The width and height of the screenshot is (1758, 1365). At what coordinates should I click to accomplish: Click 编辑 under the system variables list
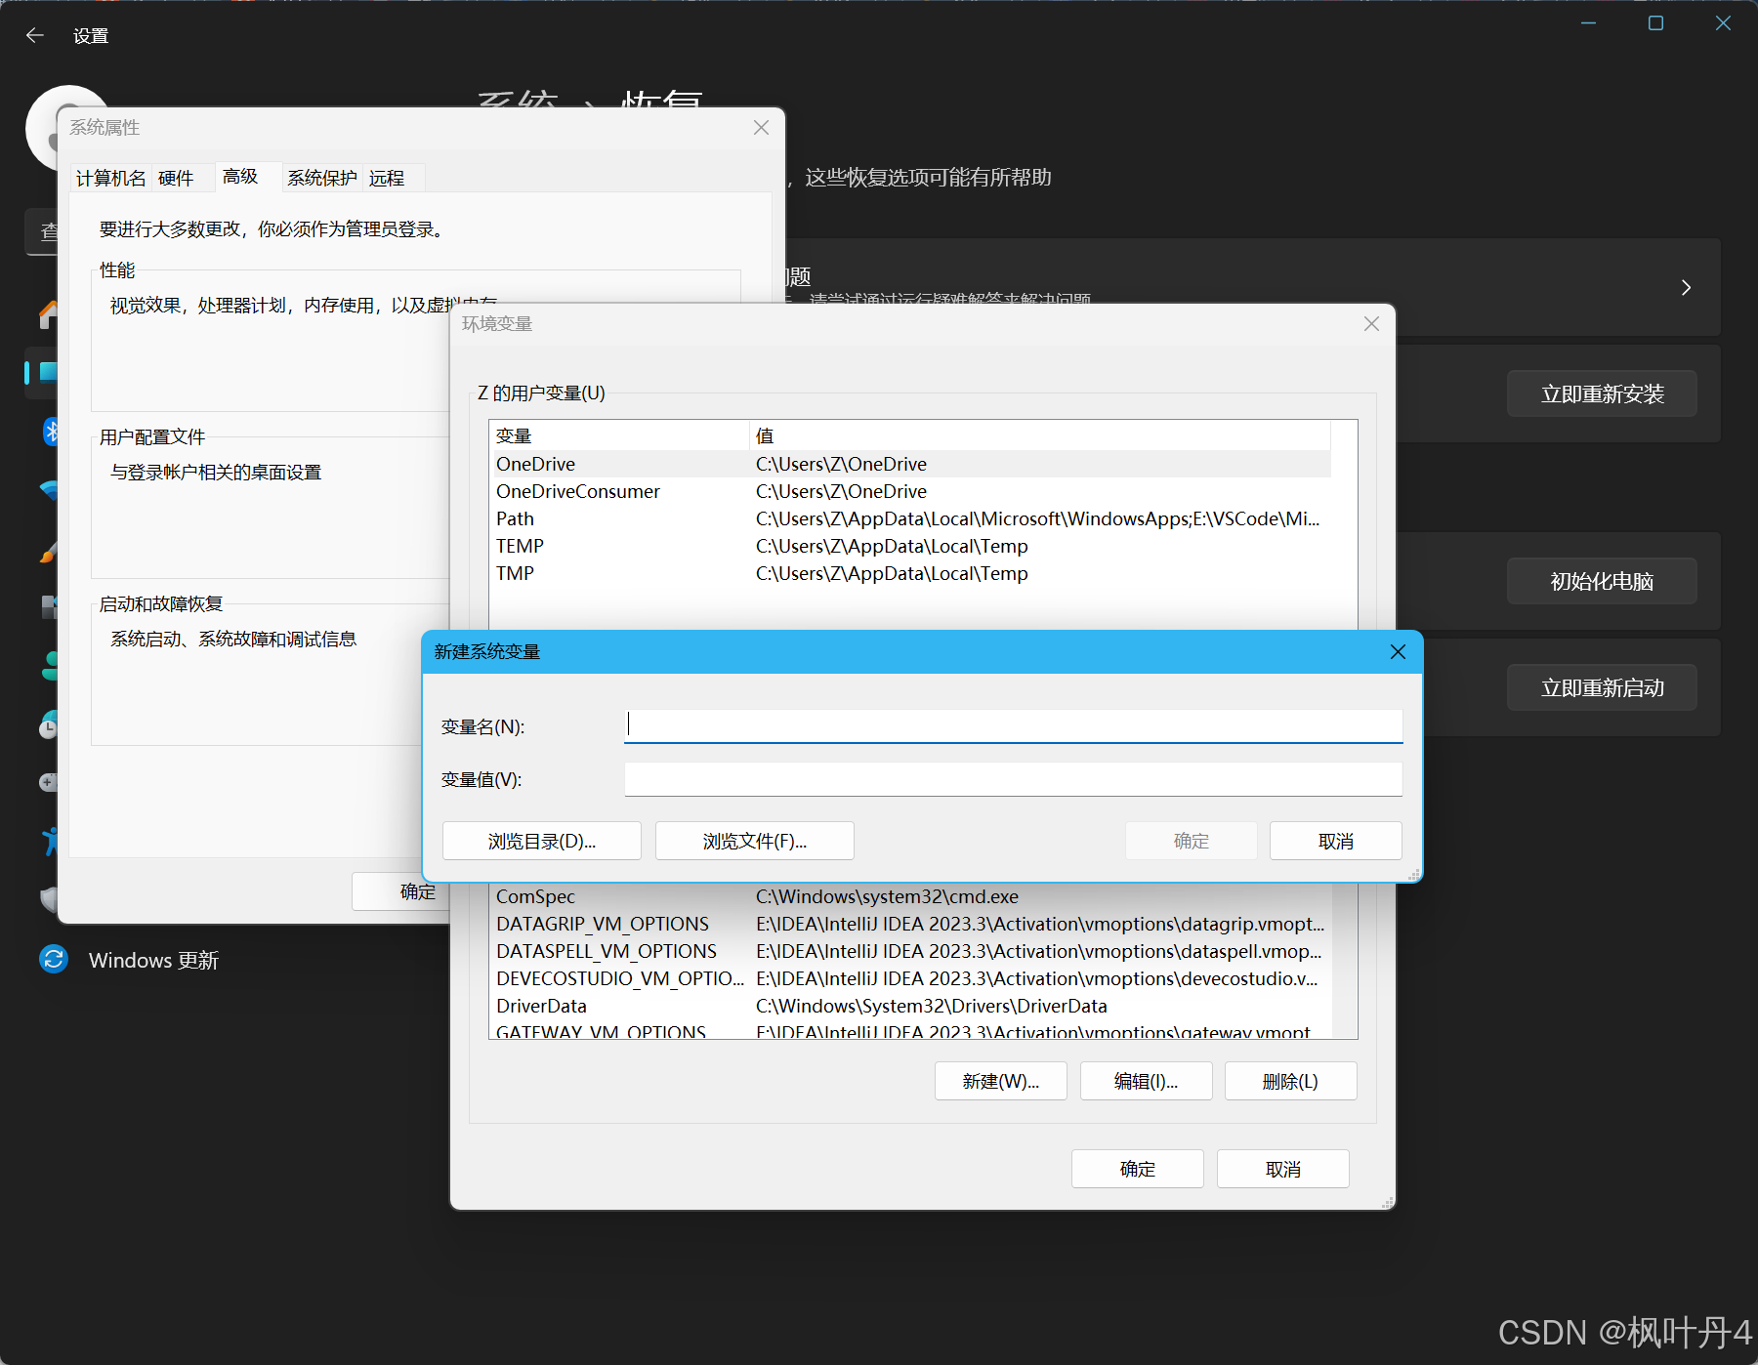(x=1146, y=1081)
